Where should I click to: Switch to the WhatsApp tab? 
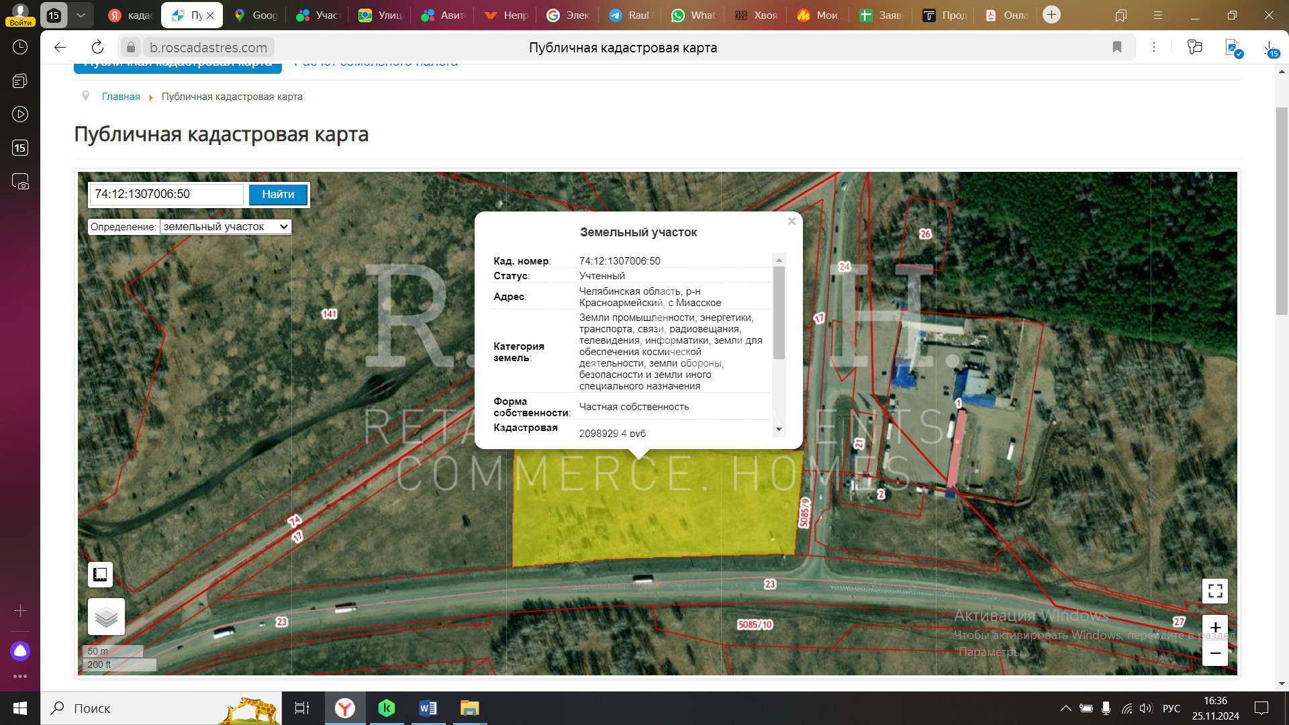point(694,15)
